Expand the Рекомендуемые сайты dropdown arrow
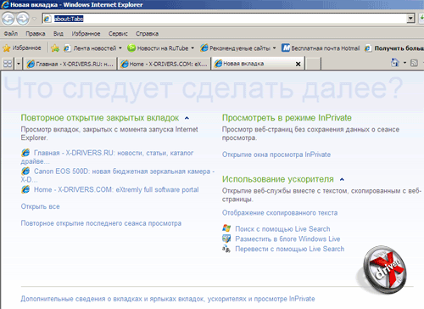The image size is (424, 309). pos(274,48)
